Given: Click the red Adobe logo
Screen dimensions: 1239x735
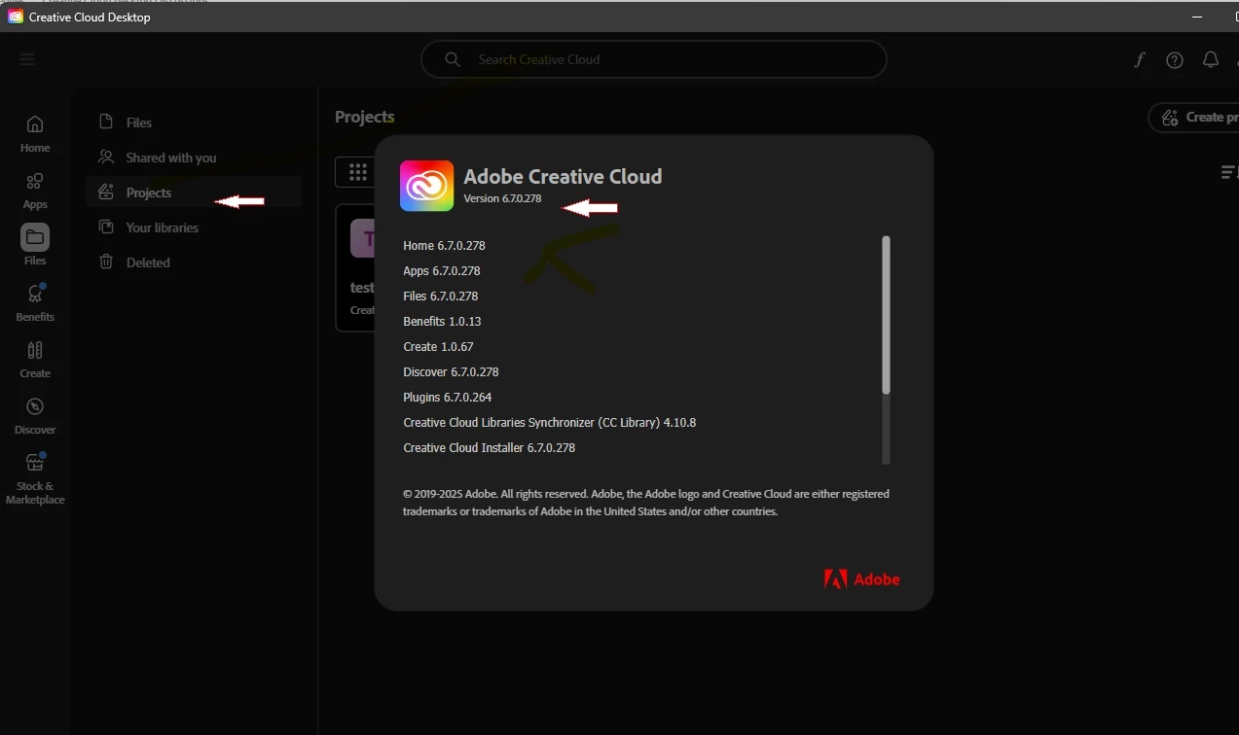Looking at the screenshot, I should click(x=861, y=579).
